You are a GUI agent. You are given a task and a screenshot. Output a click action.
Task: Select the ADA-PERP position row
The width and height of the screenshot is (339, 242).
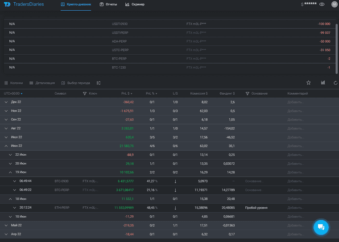[x=169, y=41]
